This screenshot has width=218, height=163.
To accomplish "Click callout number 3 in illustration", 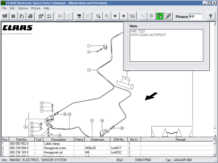I will click(89, 70).
